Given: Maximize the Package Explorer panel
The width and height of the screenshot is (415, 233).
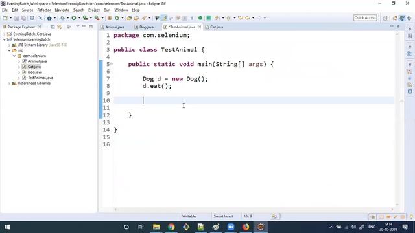Looking at the screenshot, I should (x=91, y=27).
